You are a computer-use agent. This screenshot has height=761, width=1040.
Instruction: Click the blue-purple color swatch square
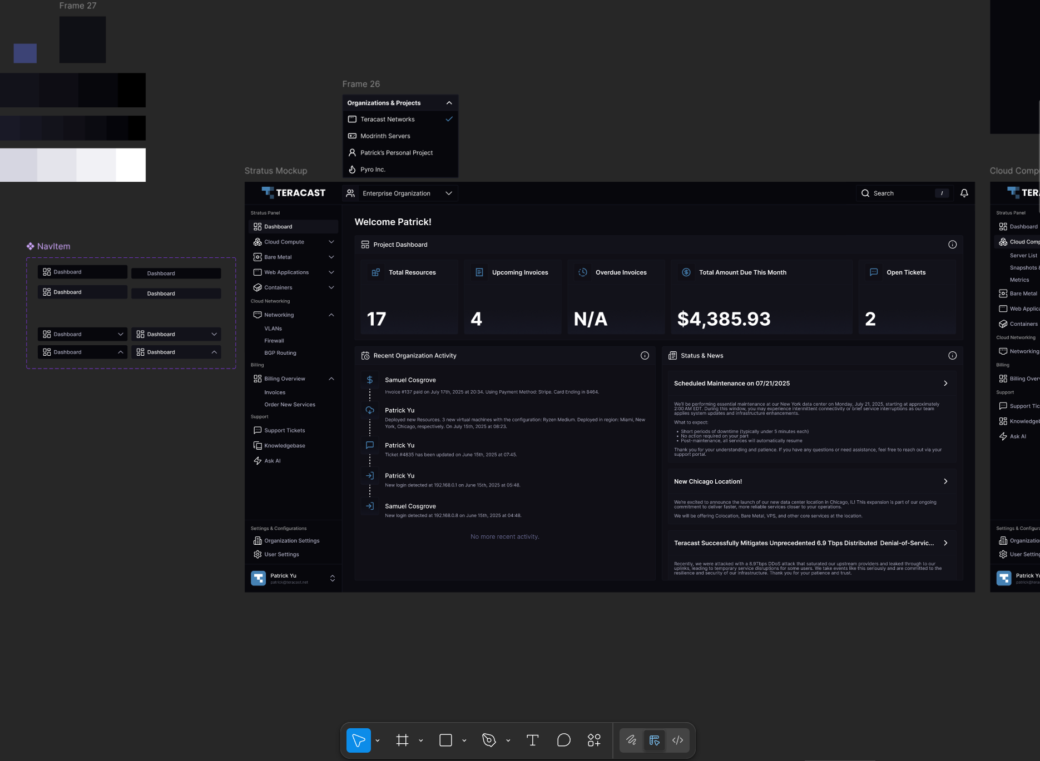(25, 53)
